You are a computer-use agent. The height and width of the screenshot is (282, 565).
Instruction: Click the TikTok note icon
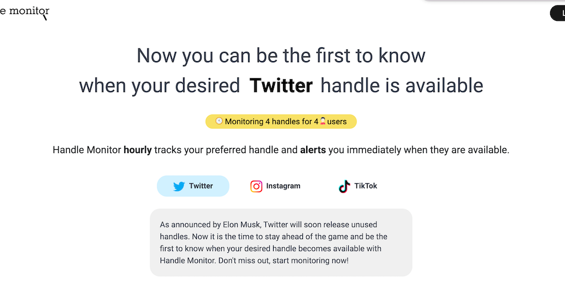pyautogui.click(x=345, y=186)
